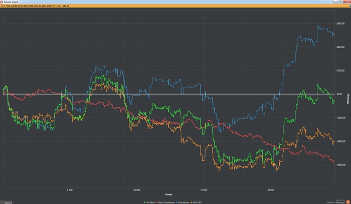Toggle the Showdown legend entry
This screenshot has height=204, width=351.
click(183, 202)
